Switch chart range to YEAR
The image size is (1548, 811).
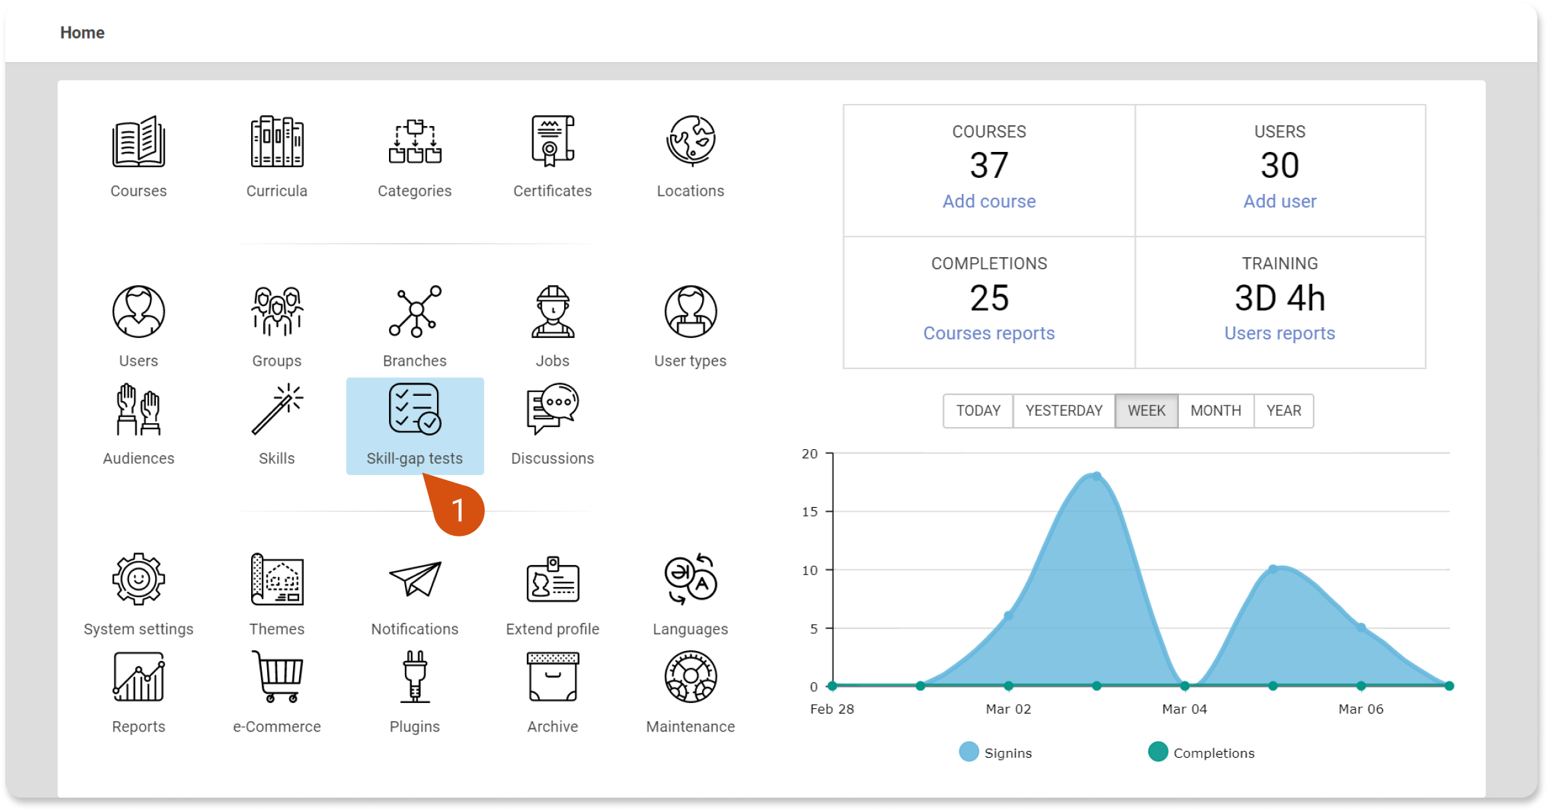click(1284, 410)
